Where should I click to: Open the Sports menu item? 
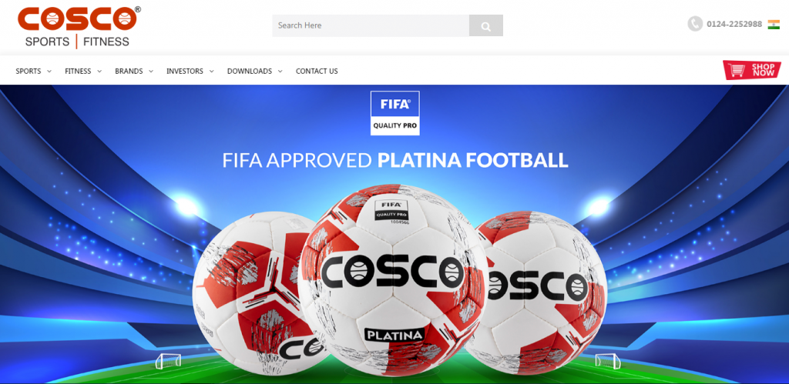pyautogui.click(x=29, y=72)
